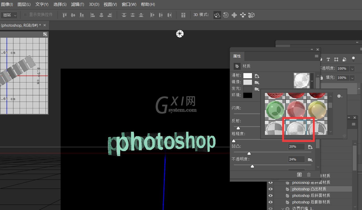Viewport: 362px width, 210px height.
Task: Distribute right edges icon
Action: click(170, 15)
